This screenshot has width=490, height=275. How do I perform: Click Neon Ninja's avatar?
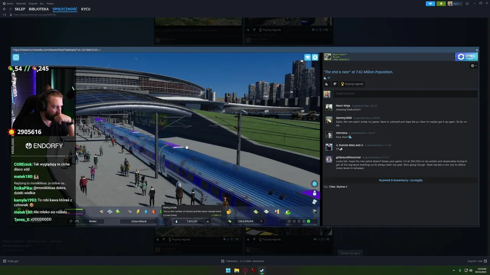click(329, 107)
